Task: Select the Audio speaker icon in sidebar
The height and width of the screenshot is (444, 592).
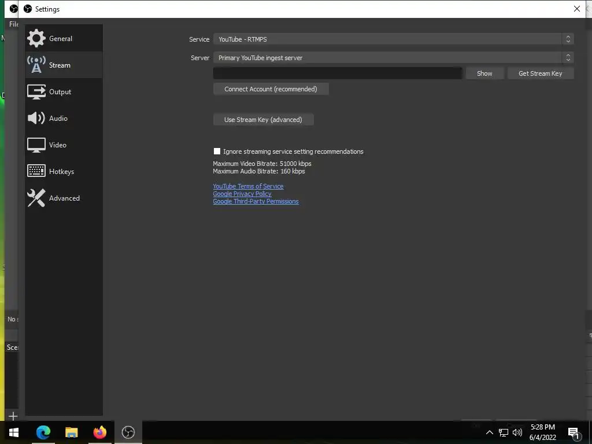Action: pos(36,118)
